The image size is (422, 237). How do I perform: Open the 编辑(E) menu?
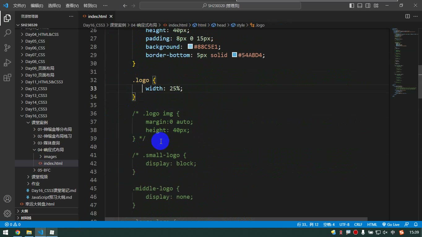coord(37,6)
